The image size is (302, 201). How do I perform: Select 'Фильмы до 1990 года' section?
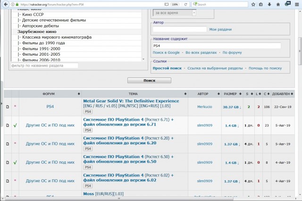click(76, 43)
